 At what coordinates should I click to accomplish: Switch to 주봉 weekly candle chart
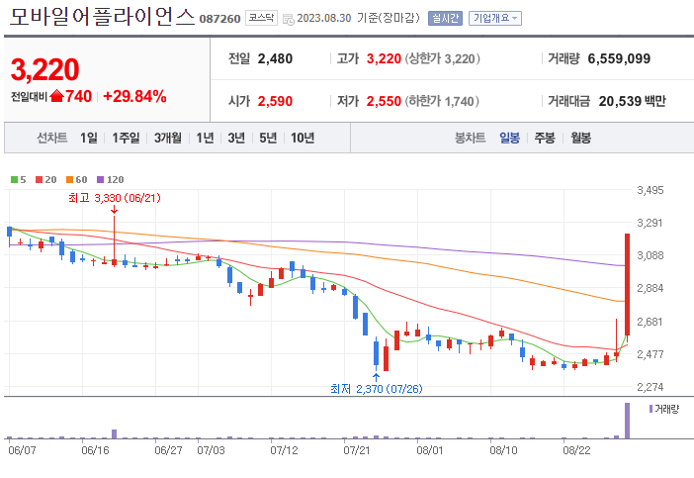pyautogui.click(x=545, y=138)
